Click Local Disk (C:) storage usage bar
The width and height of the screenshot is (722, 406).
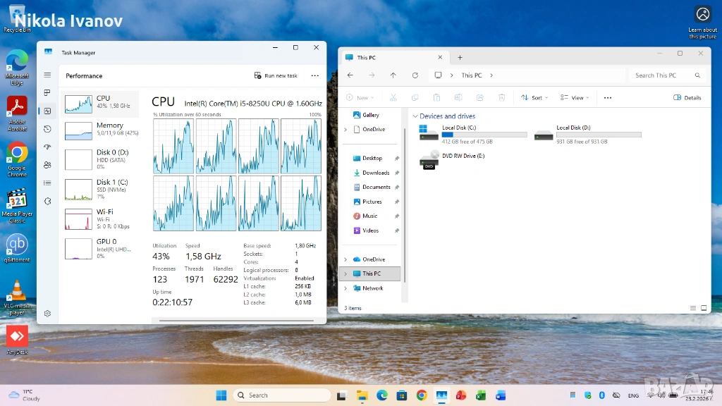pos(484,135)
